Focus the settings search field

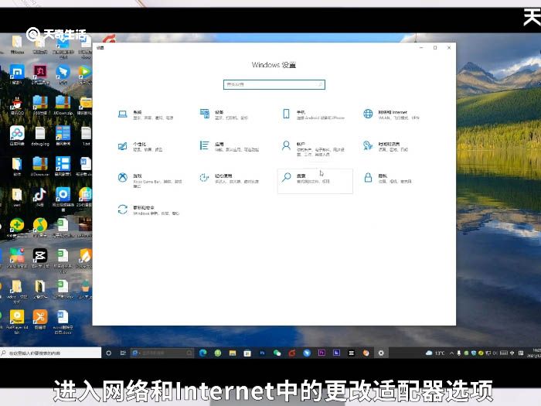pos(274,84)
